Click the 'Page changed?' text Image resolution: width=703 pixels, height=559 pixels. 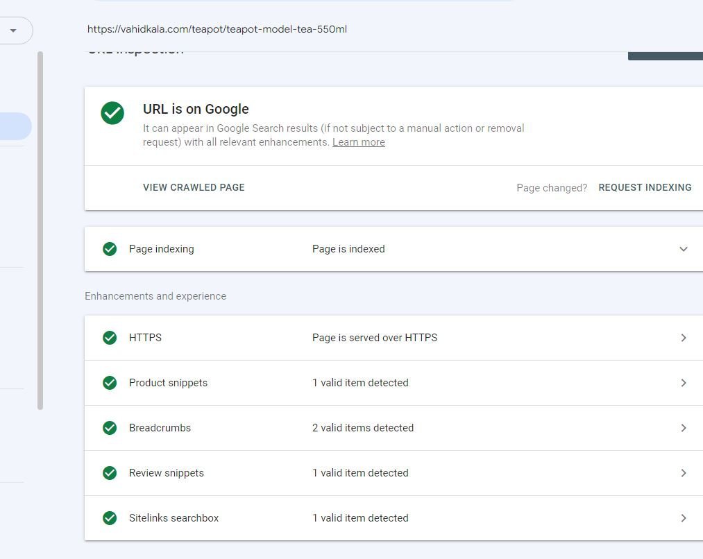[552, 188]
